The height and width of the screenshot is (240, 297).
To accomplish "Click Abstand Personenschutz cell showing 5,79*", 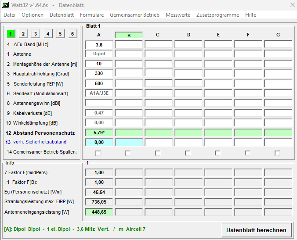I will pos(99,133).
